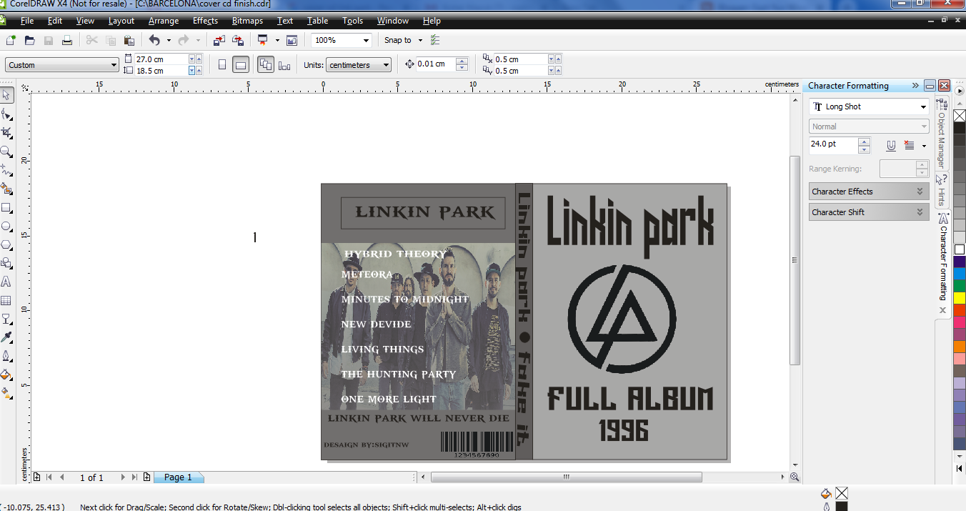The image size is (966, 511).
Task: Select the Interactive Fill tool
Action: [6, 393]
